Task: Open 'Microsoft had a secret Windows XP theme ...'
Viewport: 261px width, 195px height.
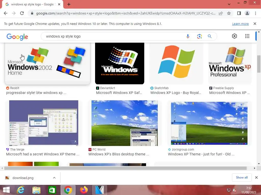Action: click(43, 154)
